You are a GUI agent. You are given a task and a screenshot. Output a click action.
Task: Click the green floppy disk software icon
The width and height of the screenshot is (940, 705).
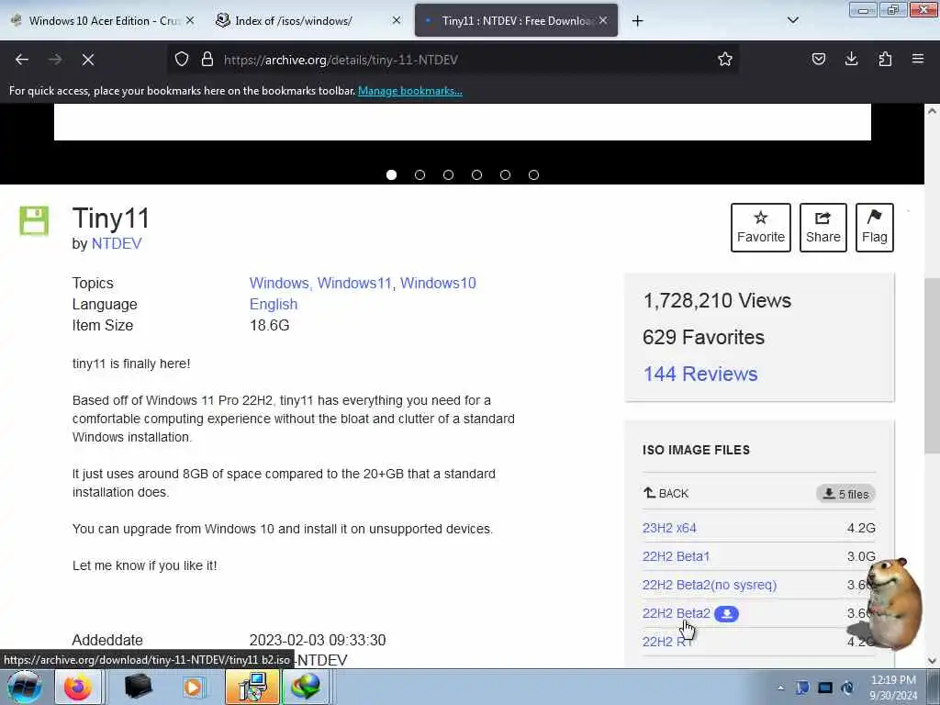click(x=34, y=220)
